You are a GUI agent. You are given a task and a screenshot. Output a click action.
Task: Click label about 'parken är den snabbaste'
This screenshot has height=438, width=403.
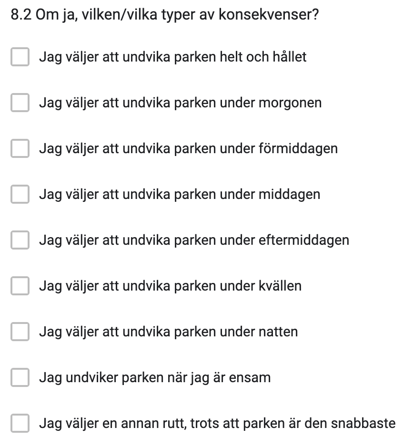point(217,424)
